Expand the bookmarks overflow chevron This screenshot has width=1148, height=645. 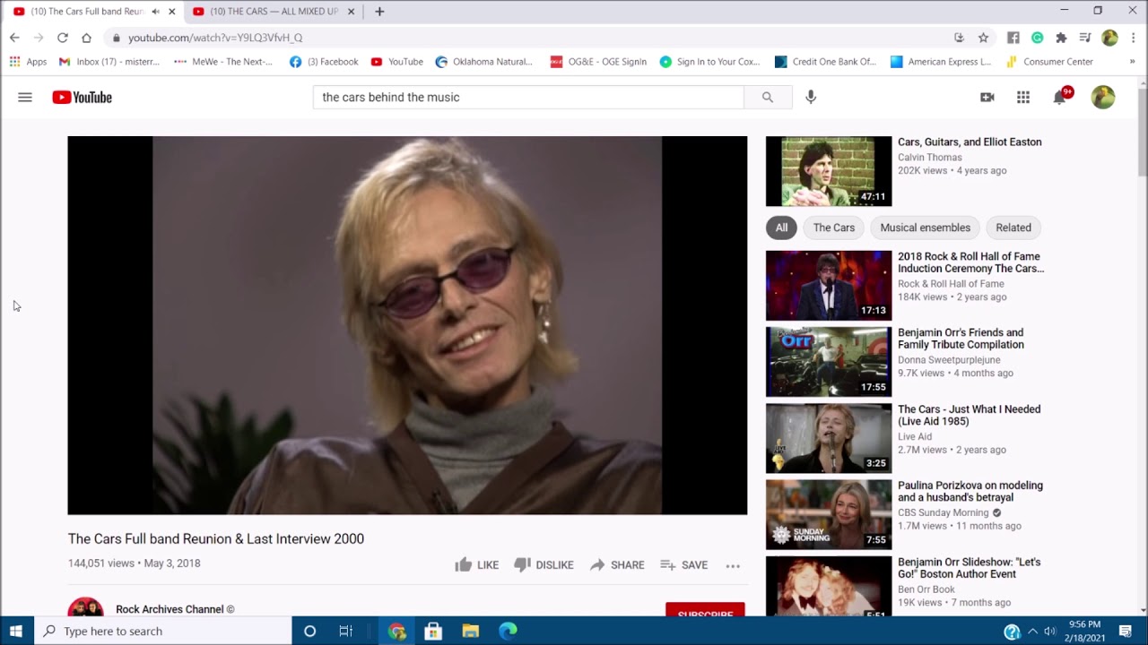coord(1133,62)
